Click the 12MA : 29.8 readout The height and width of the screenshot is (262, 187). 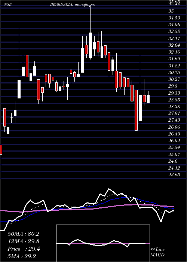coord(23,241)
